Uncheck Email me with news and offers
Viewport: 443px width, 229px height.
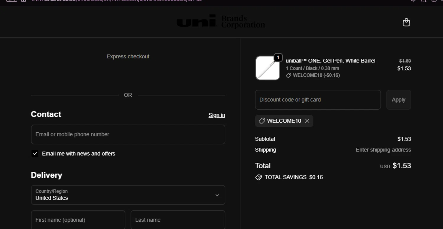(35, 154)
